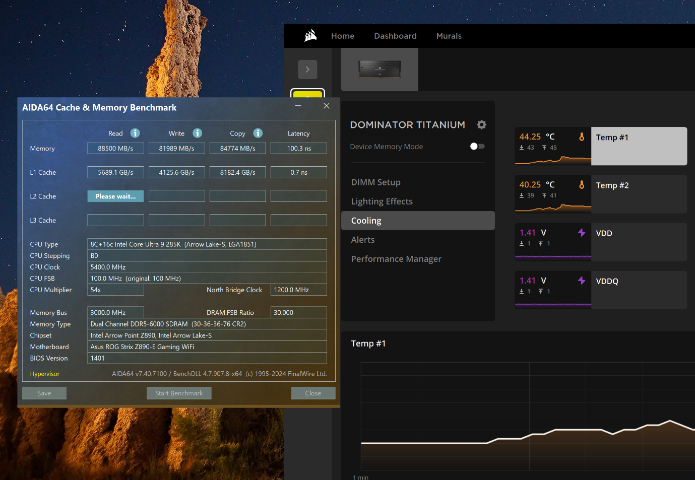This screenshot has height=480, width=695.
Task: Click the Write info icon in AIDA64
Action: [x=198, y=133]
